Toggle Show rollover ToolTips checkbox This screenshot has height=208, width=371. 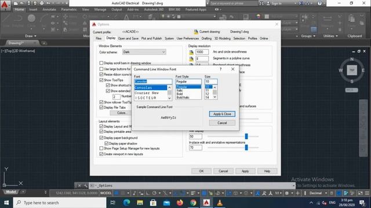pos(101,102)
